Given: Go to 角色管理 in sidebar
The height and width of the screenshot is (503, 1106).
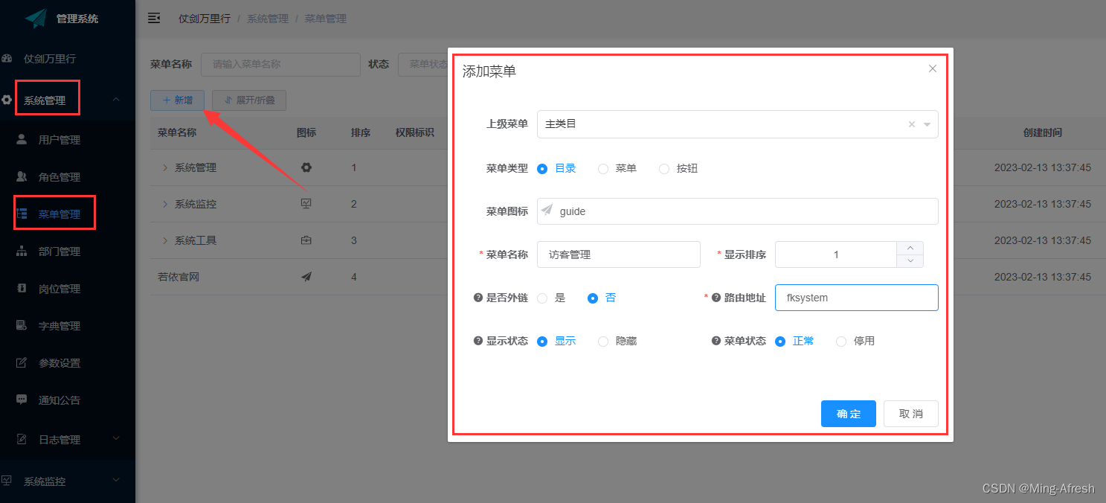Looking at the screenshot, I should 59,177.
